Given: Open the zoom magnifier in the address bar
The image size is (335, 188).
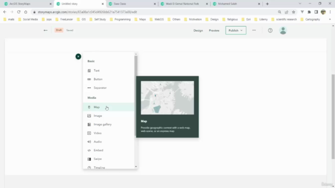Looking at the screenshot, I should pos(279,12).
